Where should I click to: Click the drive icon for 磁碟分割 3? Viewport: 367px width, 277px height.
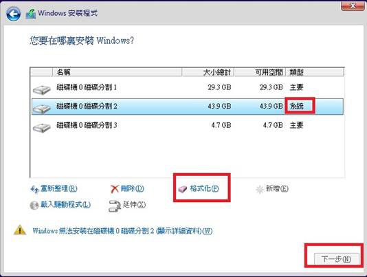coord(42,128)
